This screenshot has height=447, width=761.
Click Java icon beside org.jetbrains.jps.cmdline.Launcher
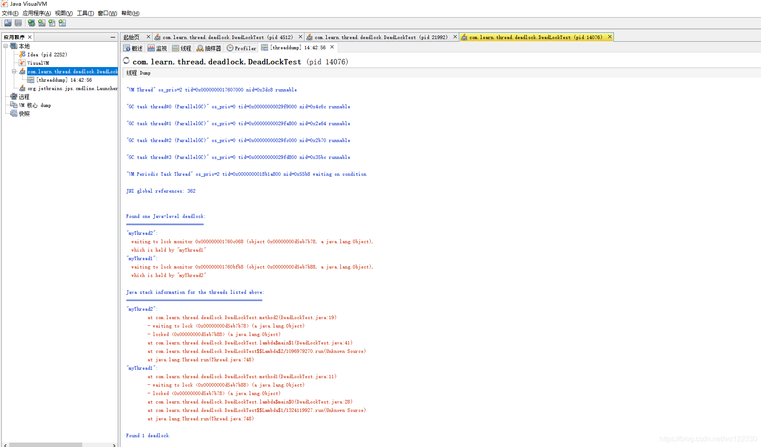click(22, 88)
